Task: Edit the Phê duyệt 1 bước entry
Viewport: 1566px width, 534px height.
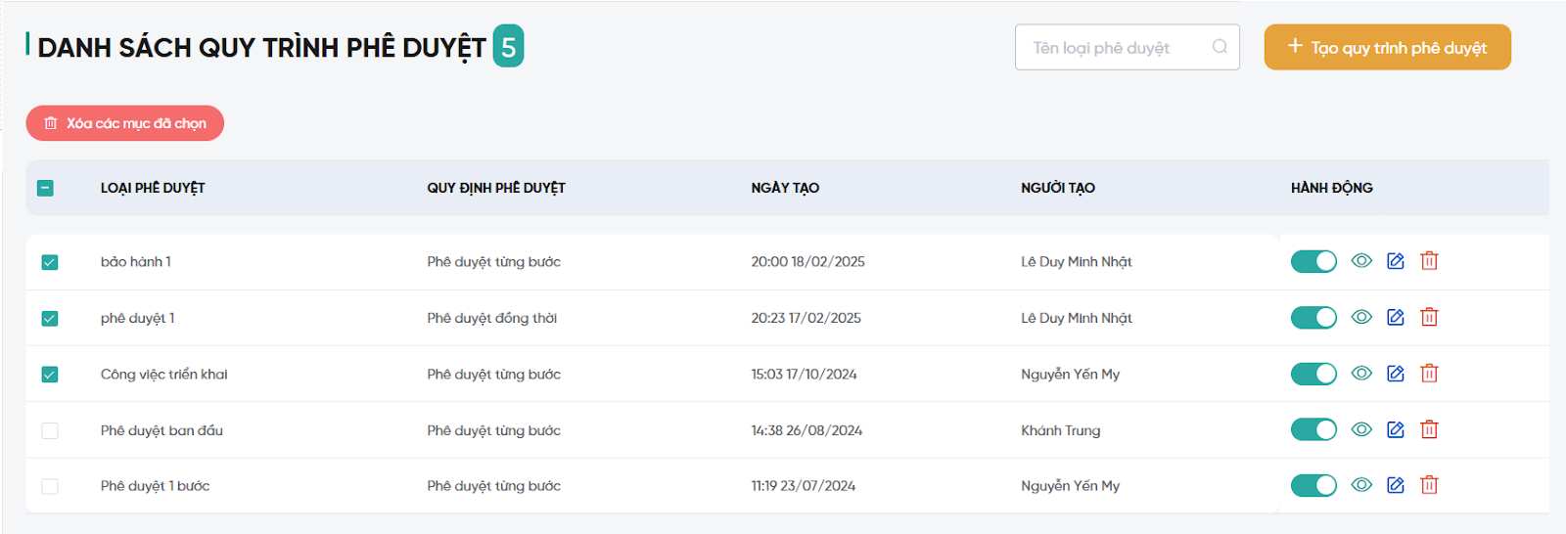Action: point(1396,485)
